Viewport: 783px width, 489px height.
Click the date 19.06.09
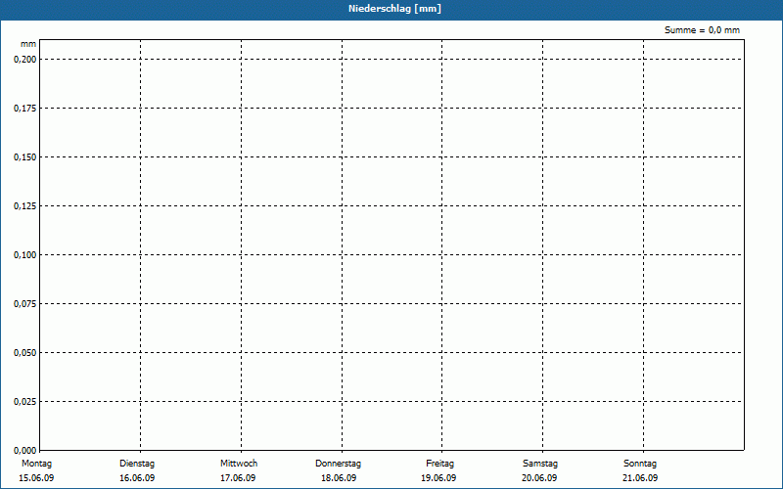(x=438, y=478)
